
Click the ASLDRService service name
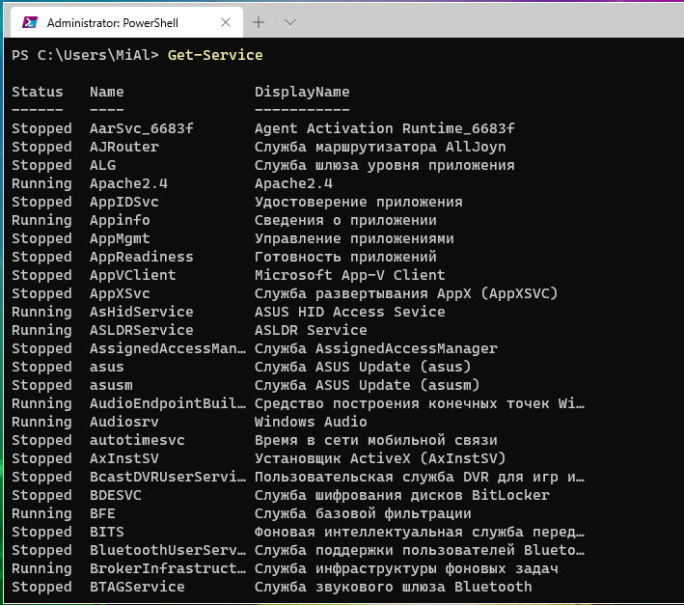click(x=142, y=330)
